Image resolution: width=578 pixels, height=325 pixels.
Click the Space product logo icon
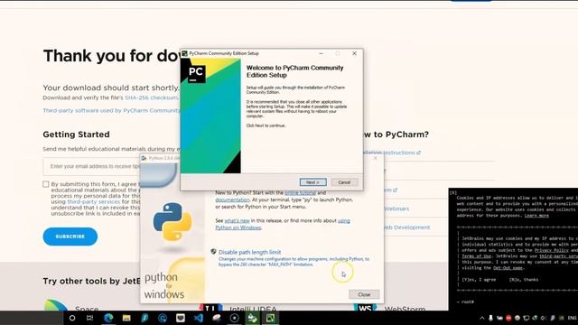click(56, 305)
